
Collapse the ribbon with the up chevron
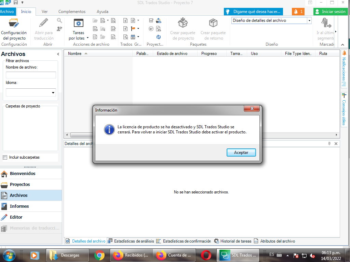[342, 45]
